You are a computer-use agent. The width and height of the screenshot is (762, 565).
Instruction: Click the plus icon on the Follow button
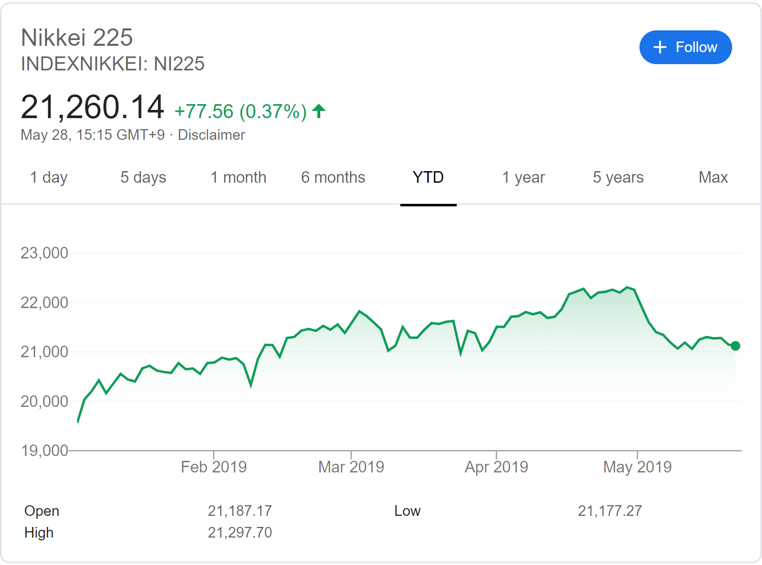pyautogui.click(x=659, y=47)
